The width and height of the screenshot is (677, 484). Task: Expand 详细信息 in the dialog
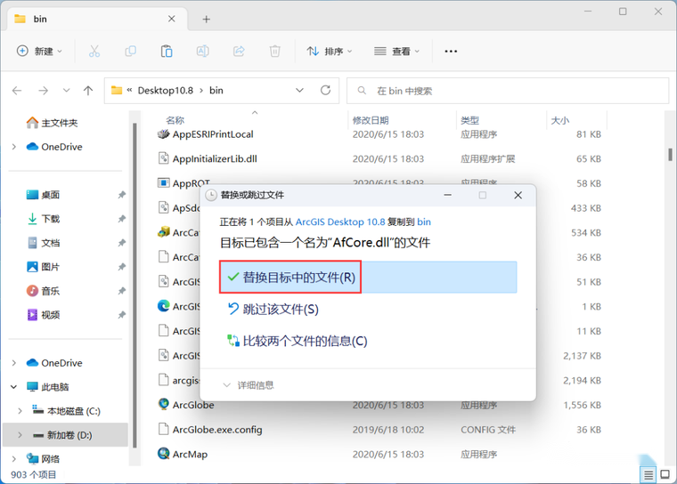pyautogui.click(x=249, y=385)
